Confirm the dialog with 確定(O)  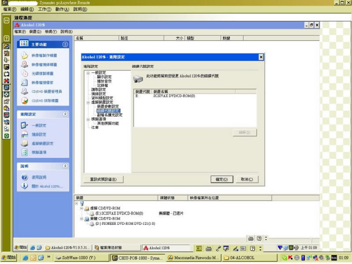click(x=222, y=180)
